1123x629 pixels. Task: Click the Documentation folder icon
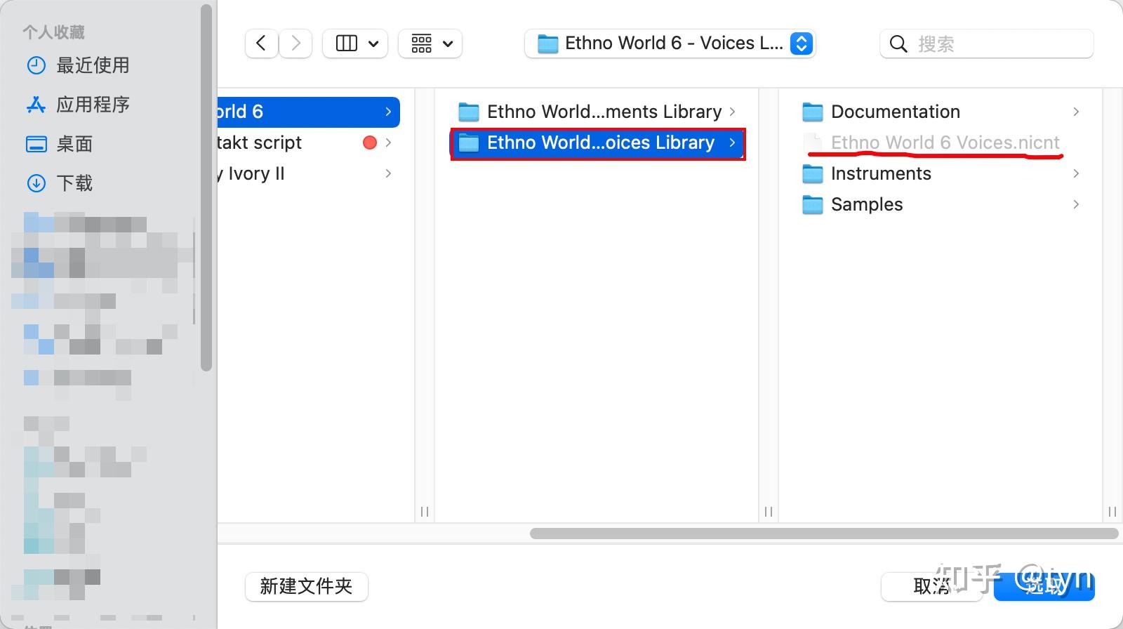click(812, 112)
